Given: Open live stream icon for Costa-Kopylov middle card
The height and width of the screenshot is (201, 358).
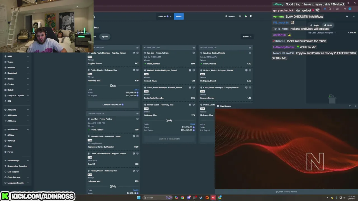Looking at the screenshot, I should (x=190, y=87).
